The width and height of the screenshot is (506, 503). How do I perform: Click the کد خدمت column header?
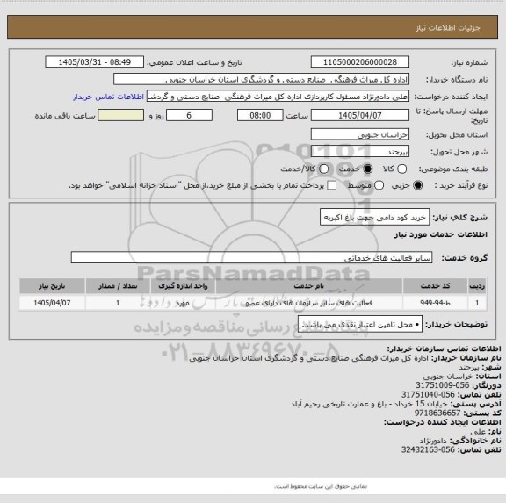(435, 286)
